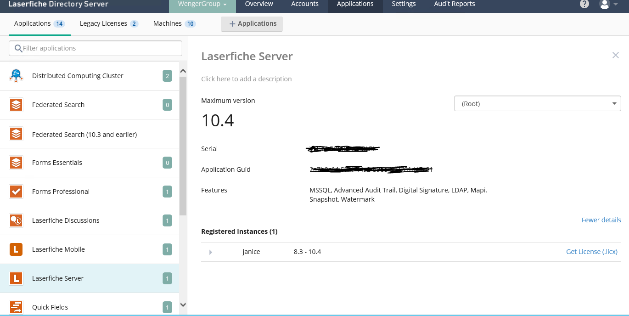629x316 pixels.
Task: Switch to the Legacy Licenses tab
Action: point(108,23)
